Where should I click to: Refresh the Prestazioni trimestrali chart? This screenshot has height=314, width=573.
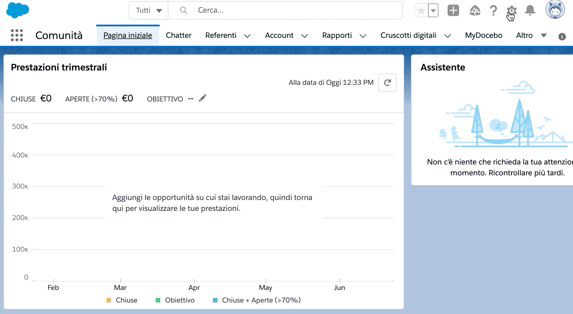[387, 83]
